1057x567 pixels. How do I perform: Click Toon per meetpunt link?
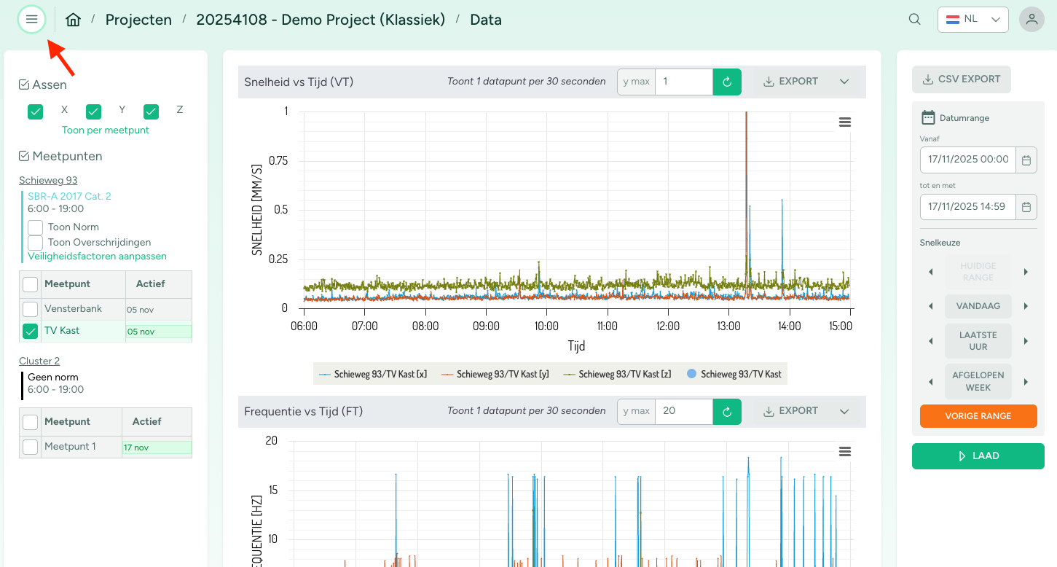point(106,130)
